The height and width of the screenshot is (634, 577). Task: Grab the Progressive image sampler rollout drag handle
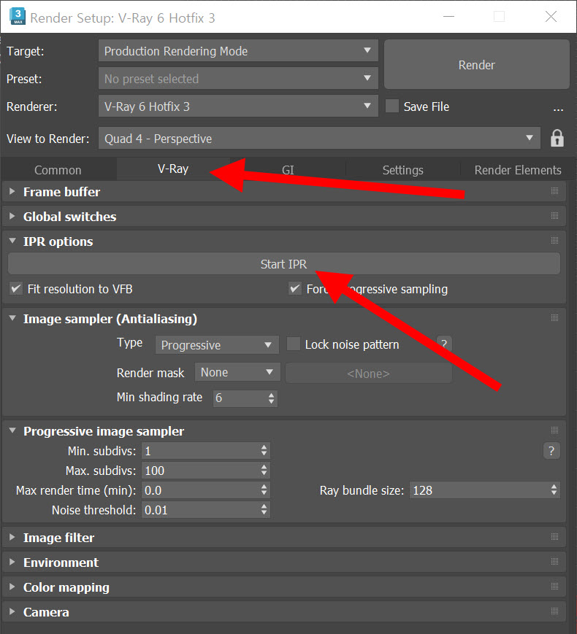click(x=555, y=430)
